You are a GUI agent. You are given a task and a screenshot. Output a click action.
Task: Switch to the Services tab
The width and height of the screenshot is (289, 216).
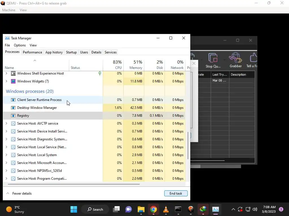tap(111, 52)
